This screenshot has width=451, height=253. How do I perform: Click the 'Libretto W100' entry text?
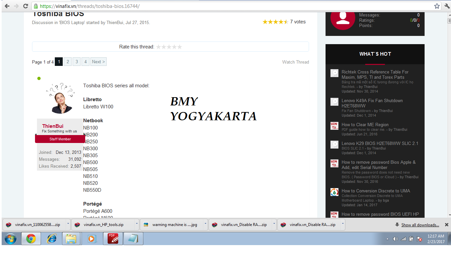tap(98, 107)
